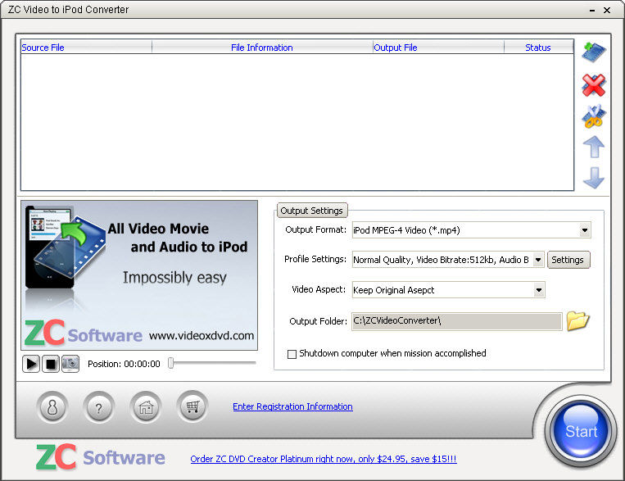Viewport: 625px width, 481px height.
Task: Play the preview video
Action: (31, 364)
